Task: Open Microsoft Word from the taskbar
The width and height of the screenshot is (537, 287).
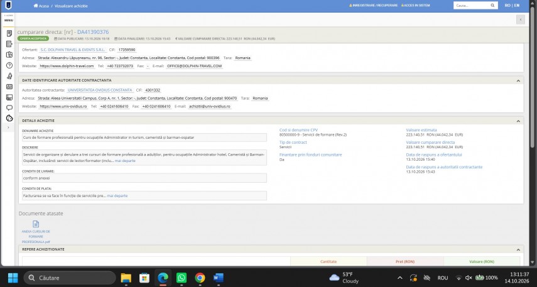Action: click(x=219, y=278)
